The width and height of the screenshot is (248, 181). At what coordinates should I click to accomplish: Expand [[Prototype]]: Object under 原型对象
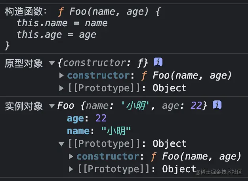61,88
